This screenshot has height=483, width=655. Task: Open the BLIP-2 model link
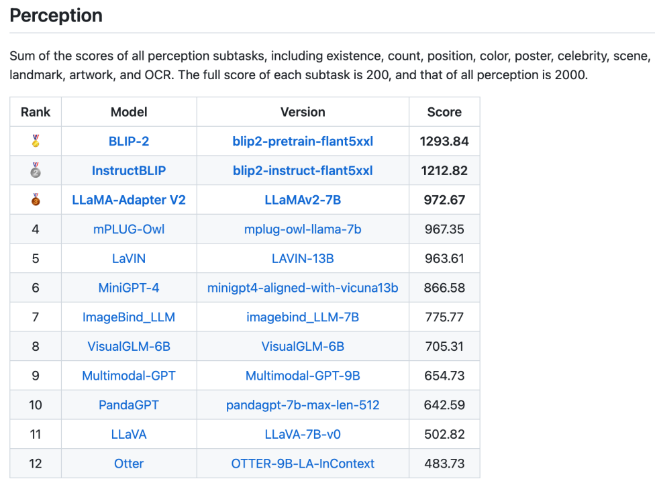point(128,141)
